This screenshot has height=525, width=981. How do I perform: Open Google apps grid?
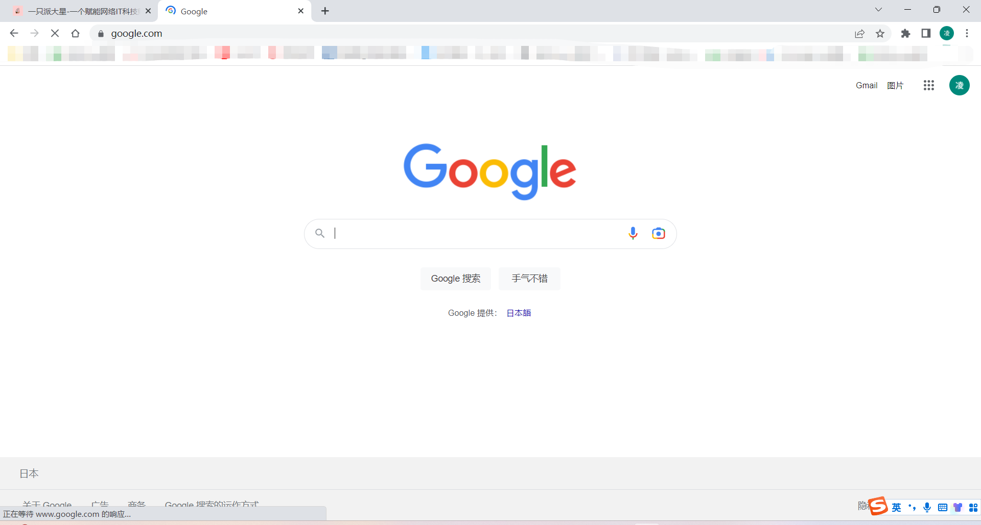point(929,85)
